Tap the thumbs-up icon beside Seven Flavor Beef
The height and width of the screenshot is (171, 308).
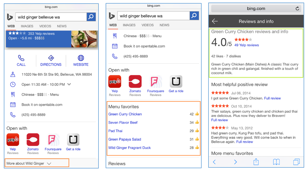pyautogui.click(x=197, y=123)
